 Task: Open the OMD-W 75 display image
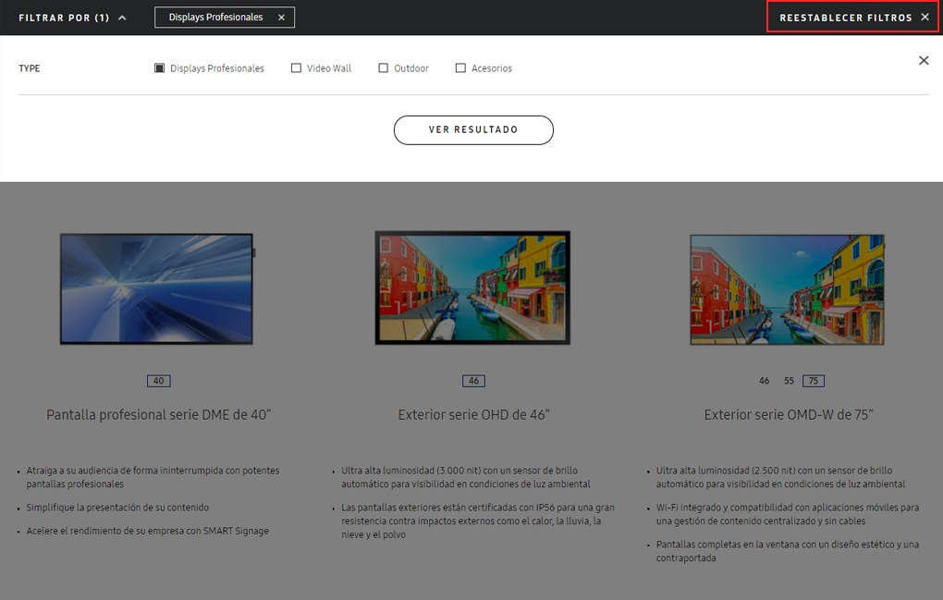788,289
